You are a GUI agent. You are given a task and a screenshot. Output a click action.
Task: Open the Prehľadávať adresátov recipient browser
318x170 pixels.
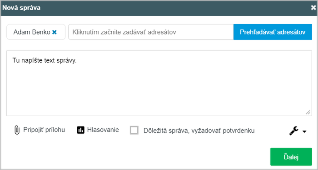pyautogui.click(x=273, y=32)
